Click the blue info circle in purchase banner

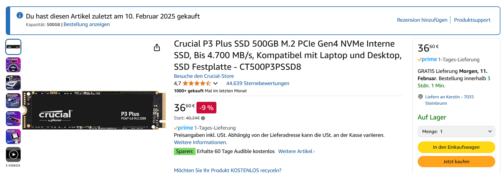[x=20, y=15]
